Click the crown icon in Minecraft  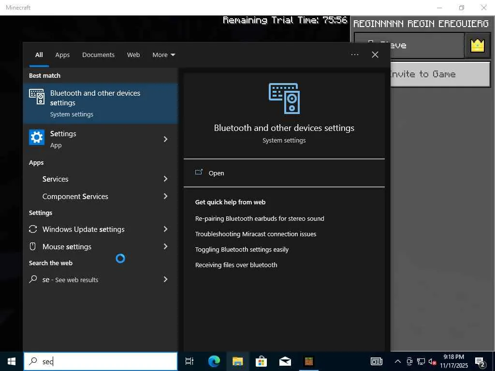pyautogui.click(x=477, y=45)
